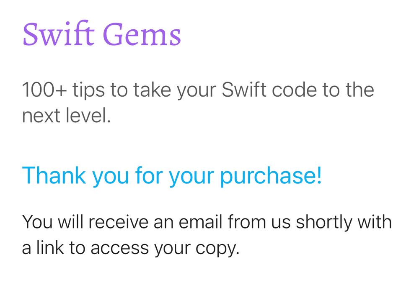The height and width of the screenshot is (293, 419).
Task: Click the word 'purchase!' in the blue heading
Action: tap(271, 176)
